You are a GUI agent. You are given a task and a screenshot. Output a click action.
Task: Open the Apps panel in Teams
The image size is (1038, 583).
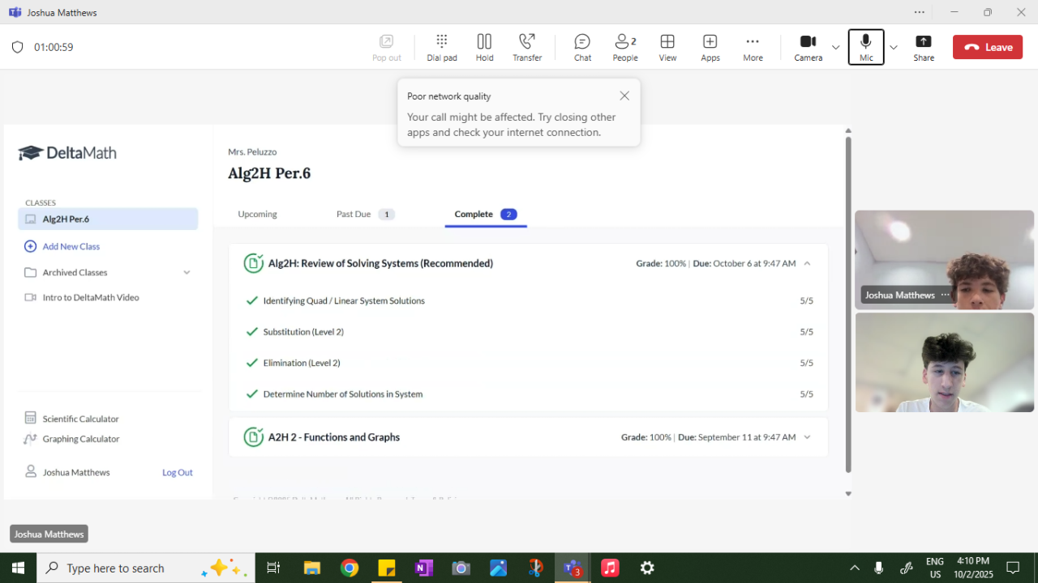710,47
